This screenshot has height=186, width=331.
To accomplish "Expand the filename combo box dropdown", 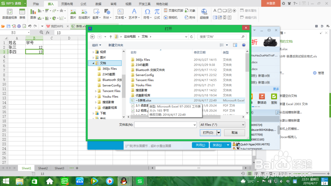I will pyautogui.click(x=194, y=125).
